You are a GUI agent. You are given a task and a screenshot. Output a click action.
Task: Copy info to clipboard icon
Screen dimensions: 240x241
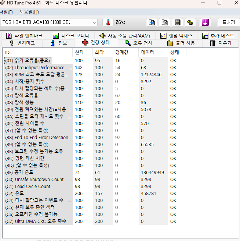[152, 22]
